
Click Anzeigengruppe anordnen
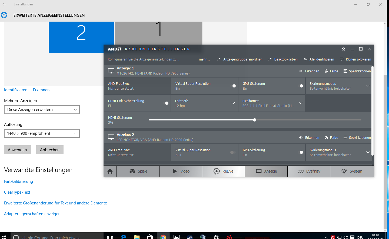tap(240, 59)
